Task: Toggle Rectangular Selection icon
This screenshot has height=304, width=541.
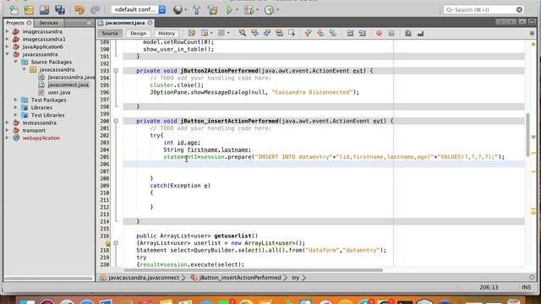Action: click(292, 33)
